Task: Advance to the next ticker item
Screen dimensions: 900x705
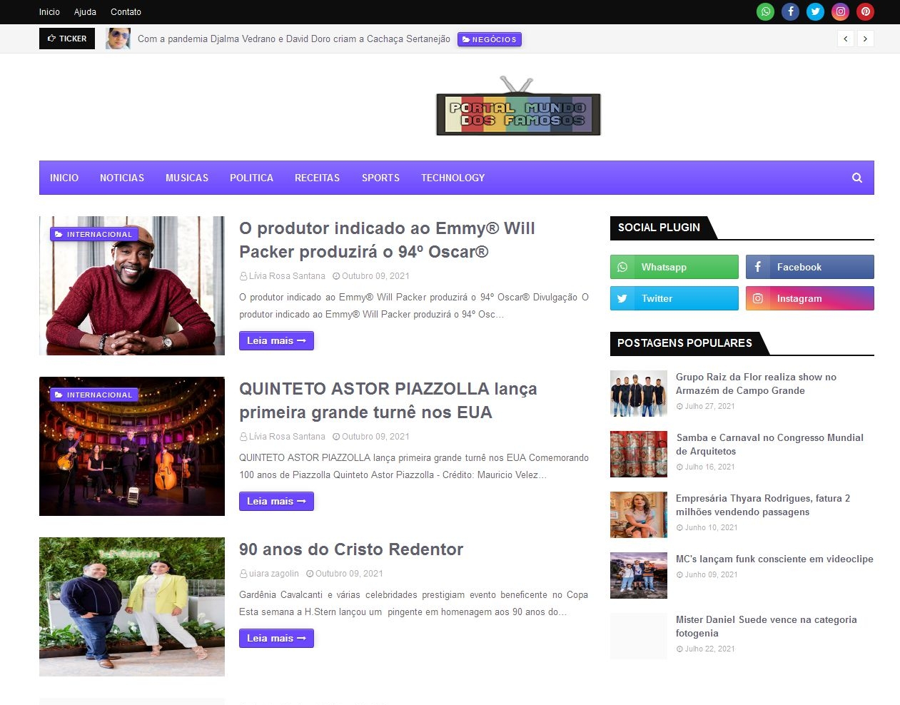Action: tap(865, 39)
